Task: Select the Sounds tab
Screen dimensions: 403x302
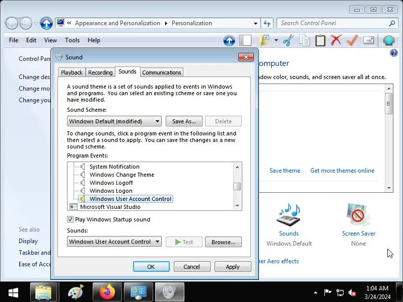Action: 127,71
